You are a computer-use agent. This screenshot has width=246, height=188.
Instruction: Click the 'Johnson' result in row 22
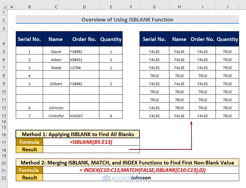click(141, 178)
